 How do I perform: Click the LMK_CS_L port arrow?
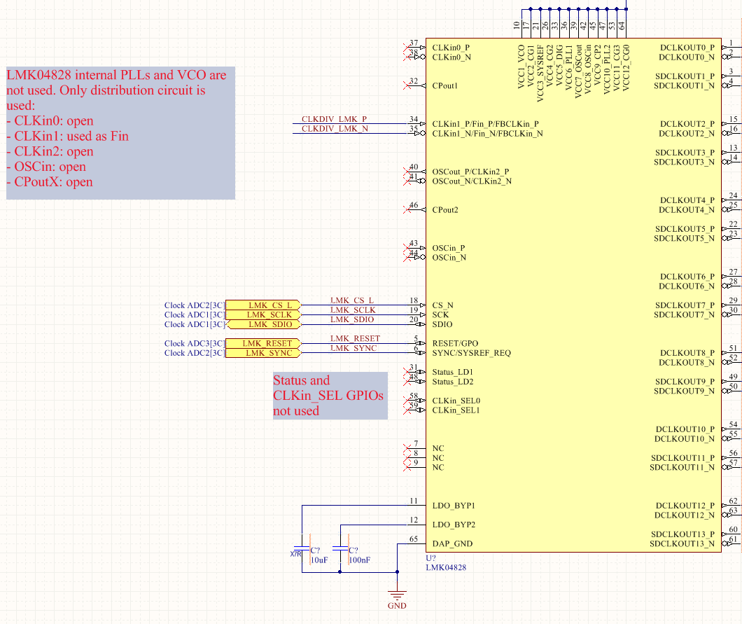point(265,305)
